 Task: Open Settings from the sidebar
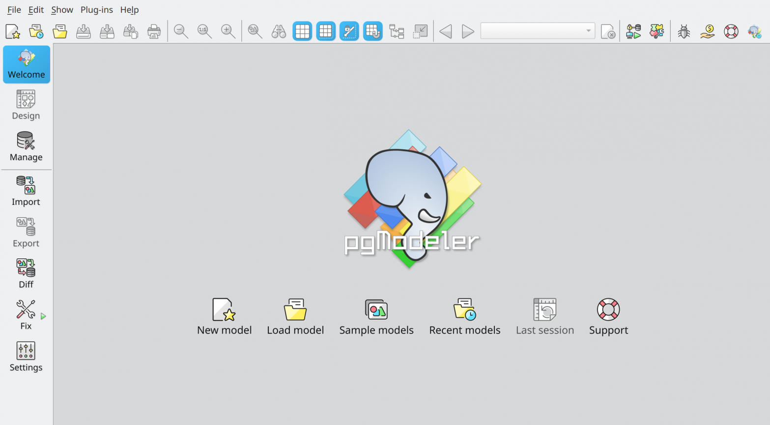click(26, 357)
